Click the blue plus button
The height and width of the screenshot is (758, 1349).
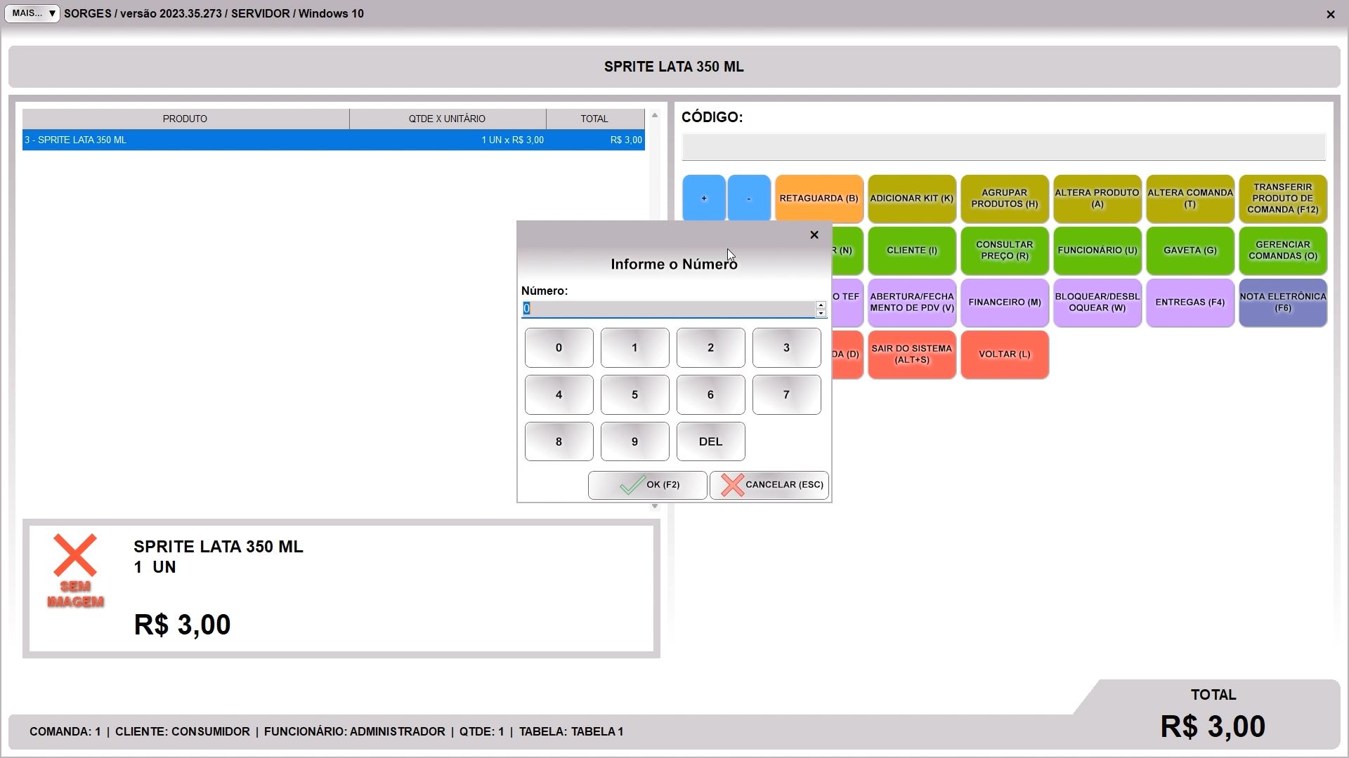tap(703, 199)
